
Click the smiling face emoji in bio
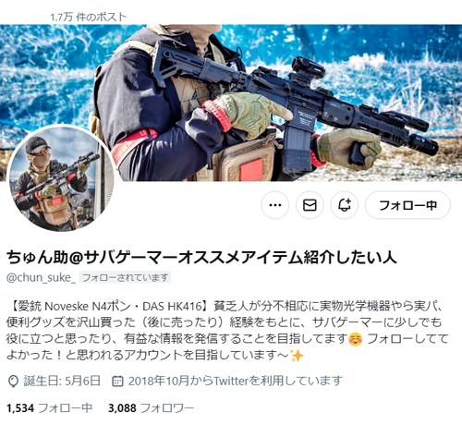point(356,339)
